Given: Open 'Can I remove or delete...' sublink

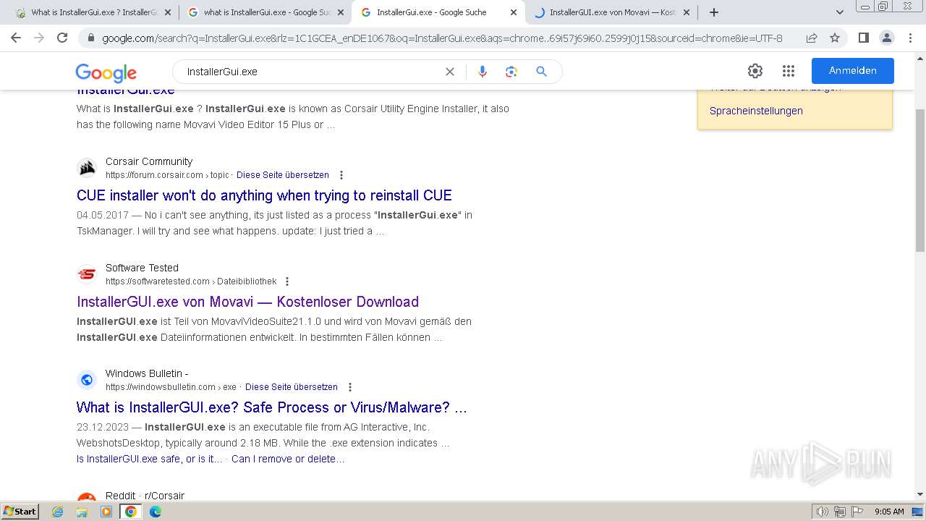Looking at the screenshot, I should click(x=288, y=459).
